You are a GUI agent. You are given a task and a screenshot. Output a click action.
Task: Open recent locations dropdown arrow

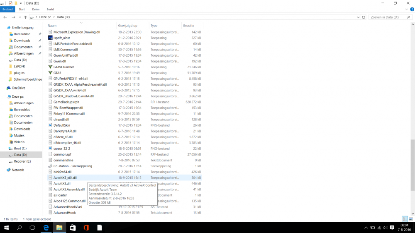pos(20,17)
